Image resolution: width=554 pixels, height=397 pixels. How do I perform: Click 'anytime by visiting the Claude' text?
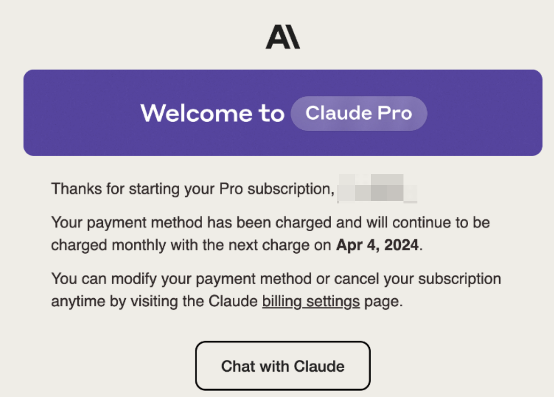[154, 301]
